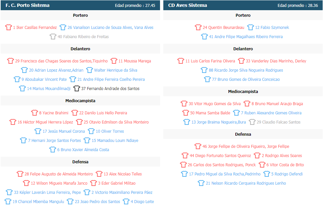Image resolution: width=324 pixels, height=206 pixels.
Task: Click gray jersey icon next to Claudio Falcao Santos
Action: pos(252,122)
